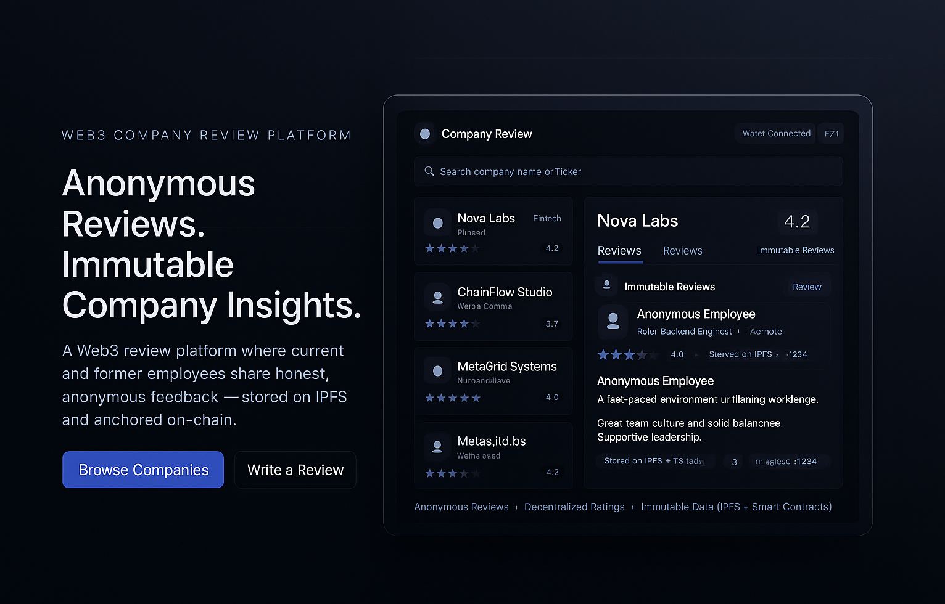Set the fifth star on Anonymous Employee rating
The width and height of the screenshot is (945, 604).
pos(654,354)
